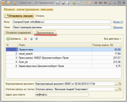Open the Обычное importance link
Screen dimensions: 127x102
point(118,27)
